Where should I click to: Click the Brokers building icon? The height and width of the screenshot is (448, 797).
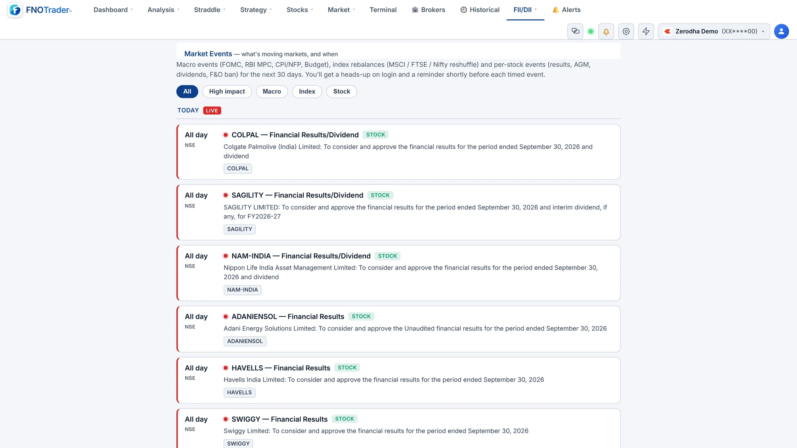pos(415,10)
